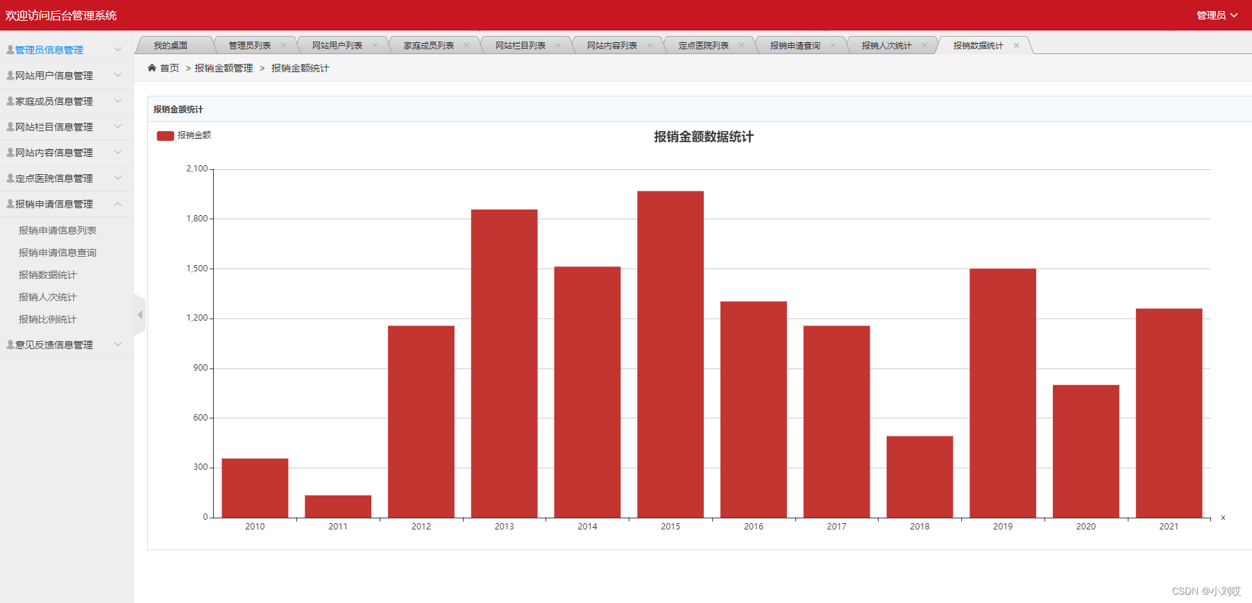
Task: Click 报销金额管理 breadcrumb link
Action: coord(223,68)
